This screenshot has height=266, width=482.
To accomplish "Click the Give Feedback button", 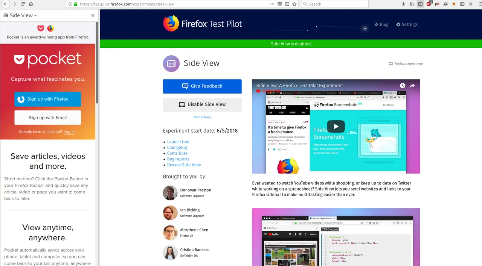I will [x=202, y=86].
